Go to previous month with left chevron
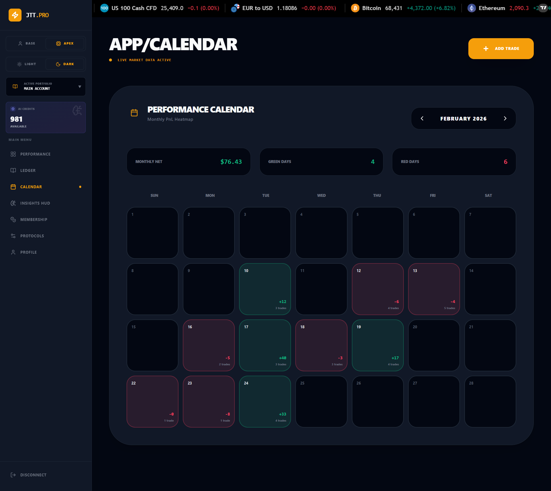551x491 pixels. (422, 119)
